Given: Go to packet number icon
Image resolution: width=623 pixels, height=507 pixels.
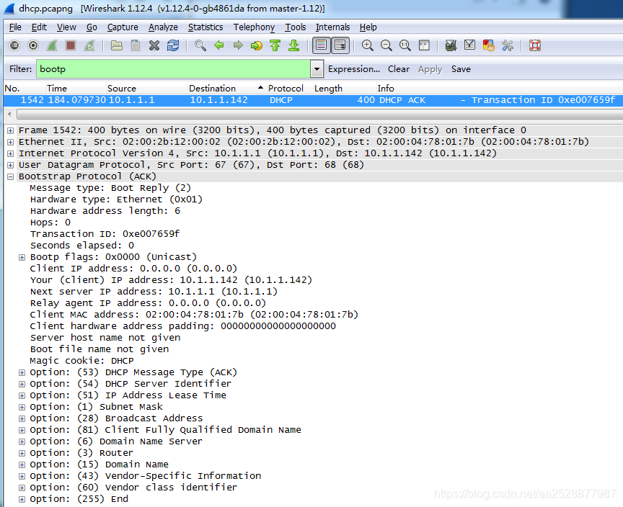Looking at the screenshot, I should pyautogui.click(x=256, y=45).
